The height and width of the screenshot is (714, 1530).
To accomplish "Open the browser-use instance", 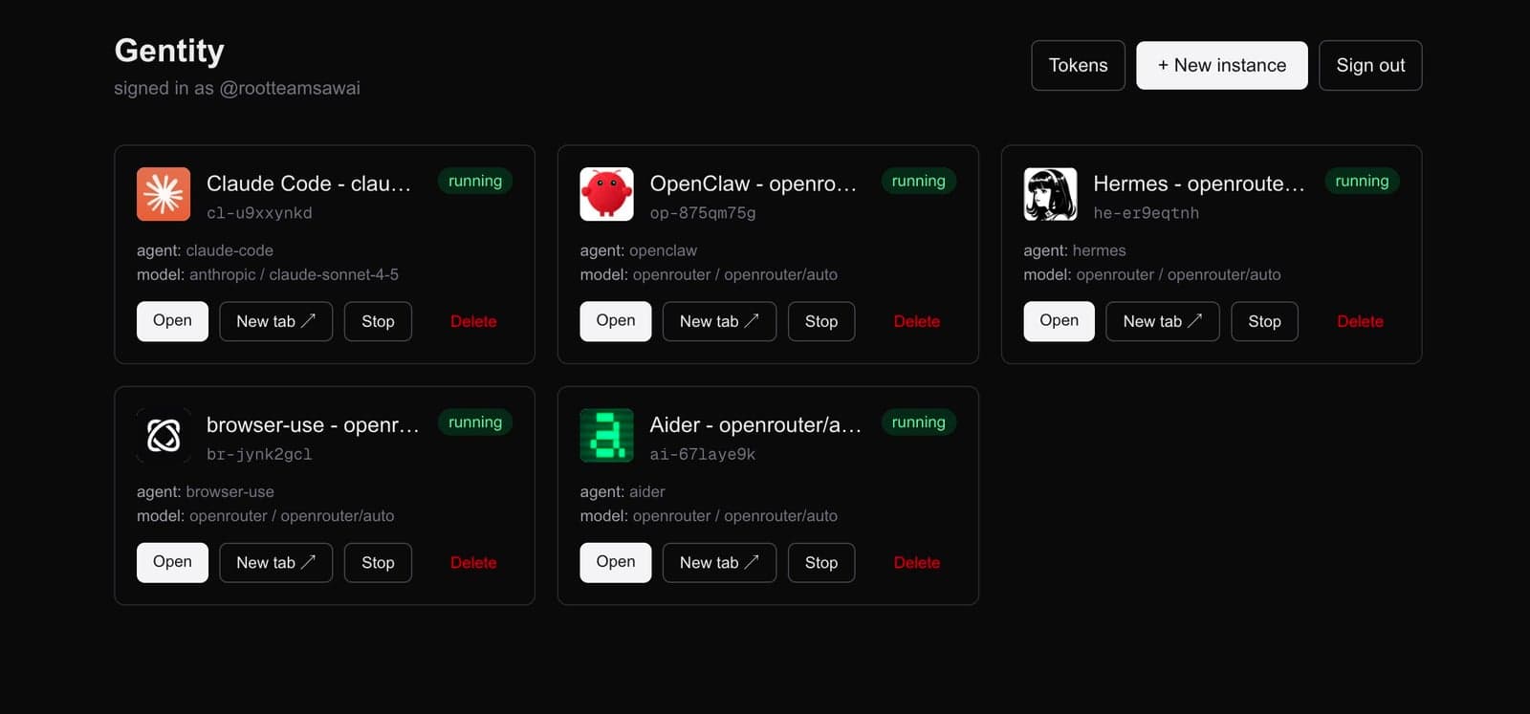I will (x=172, y=562).
